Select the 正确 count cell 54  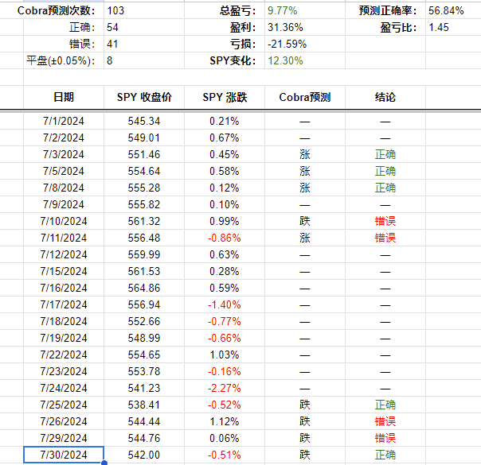pos(144,27)
